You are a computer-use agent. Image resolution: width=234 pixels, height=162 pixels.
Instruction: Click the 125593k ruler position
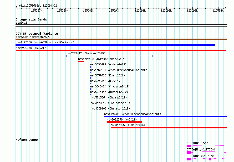click(192, 11)
